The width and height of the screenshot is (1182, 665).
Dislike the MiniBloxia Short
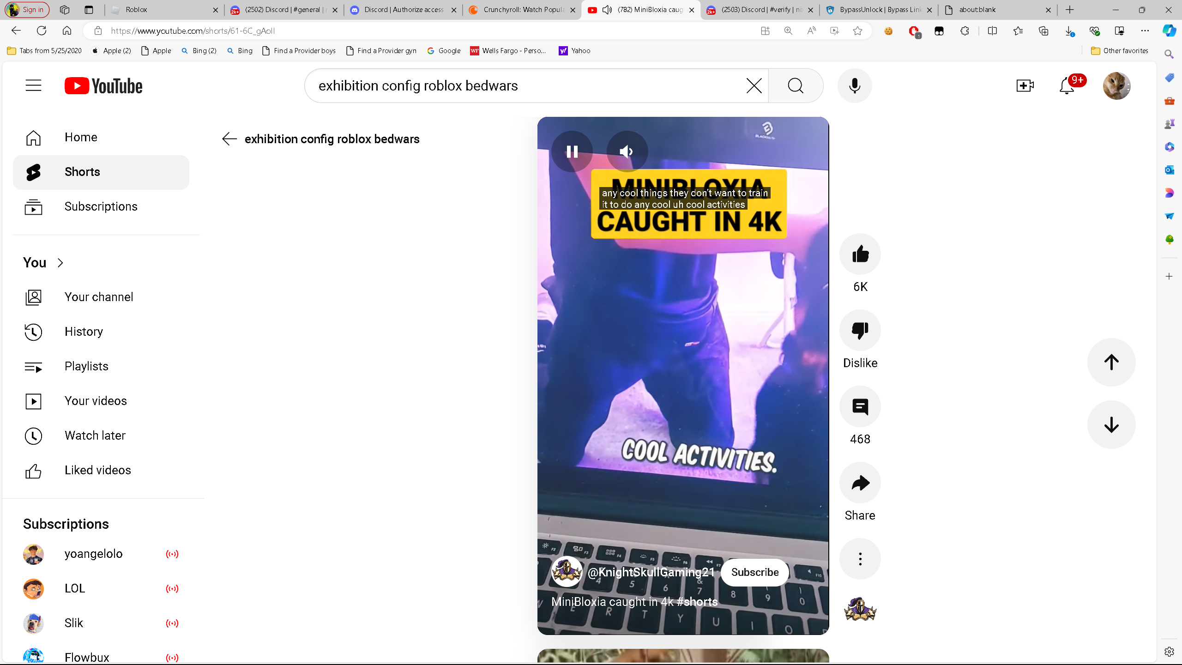pos(860,330)
